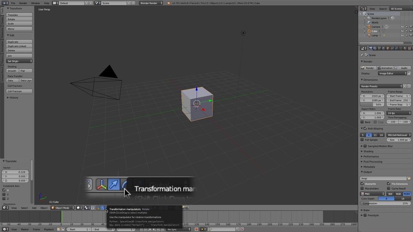
Task: Add a new screen layout with plus icon
Action: coord(86,3)
